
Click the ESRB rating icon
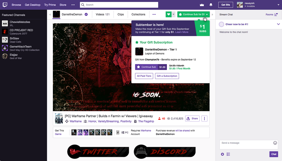point(118,132)
